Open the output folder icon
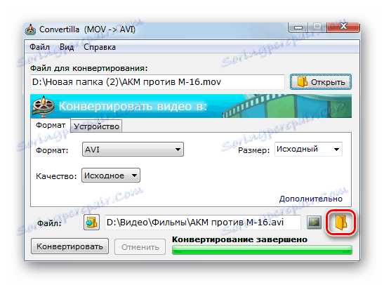Viewport: 384px width, 285px height. (x=340, y=223)
